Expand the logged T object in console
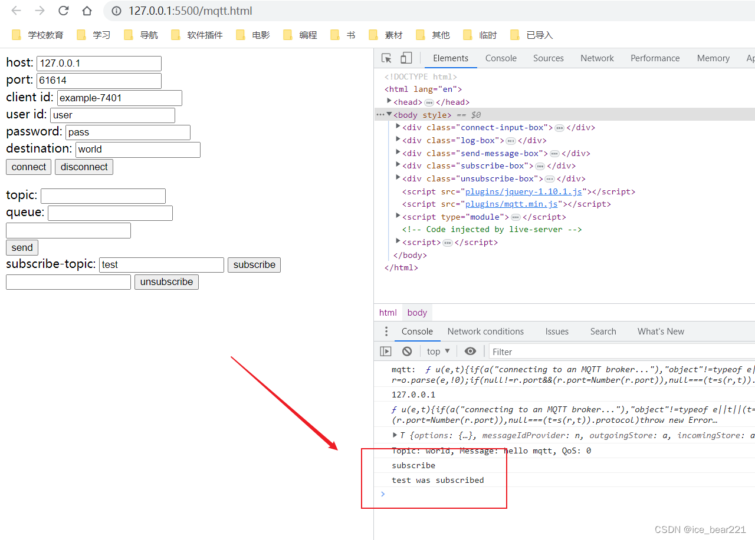 [x=395, y=435]
